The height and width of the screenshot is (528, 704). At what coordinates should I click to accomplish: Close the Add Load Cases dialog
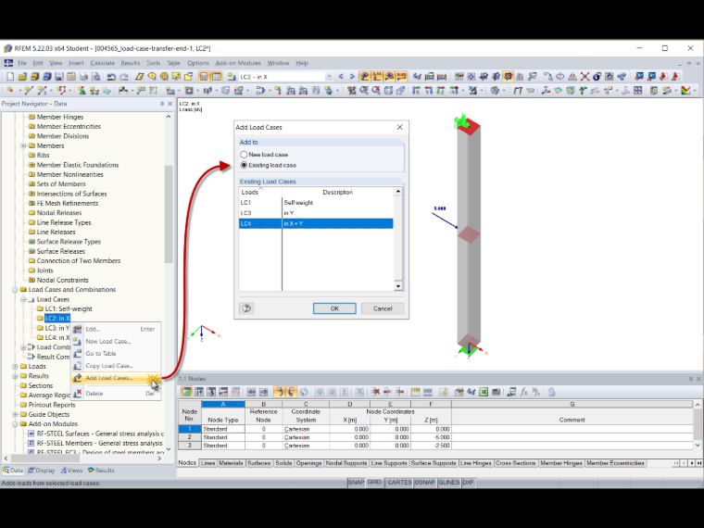click(x=399, y=128)
